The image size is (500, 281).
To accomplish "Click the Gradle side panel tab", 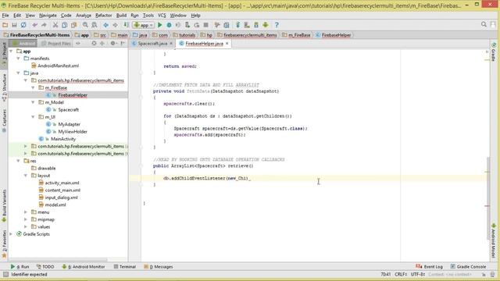I will click(x=494, y=52).
